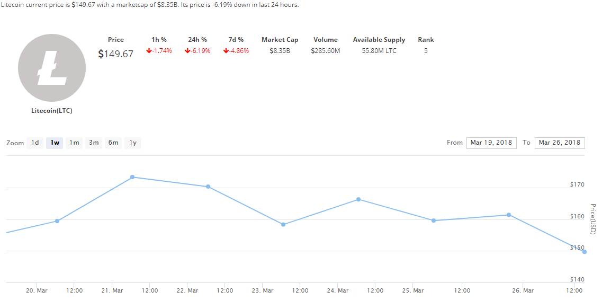
Task: Click the Available Supply header
Action: [x=379, y=40]
